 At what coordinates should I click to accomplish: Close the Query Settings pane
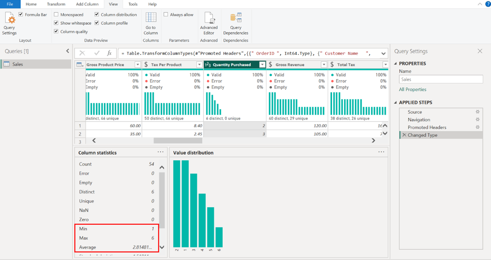pos(480,51)
